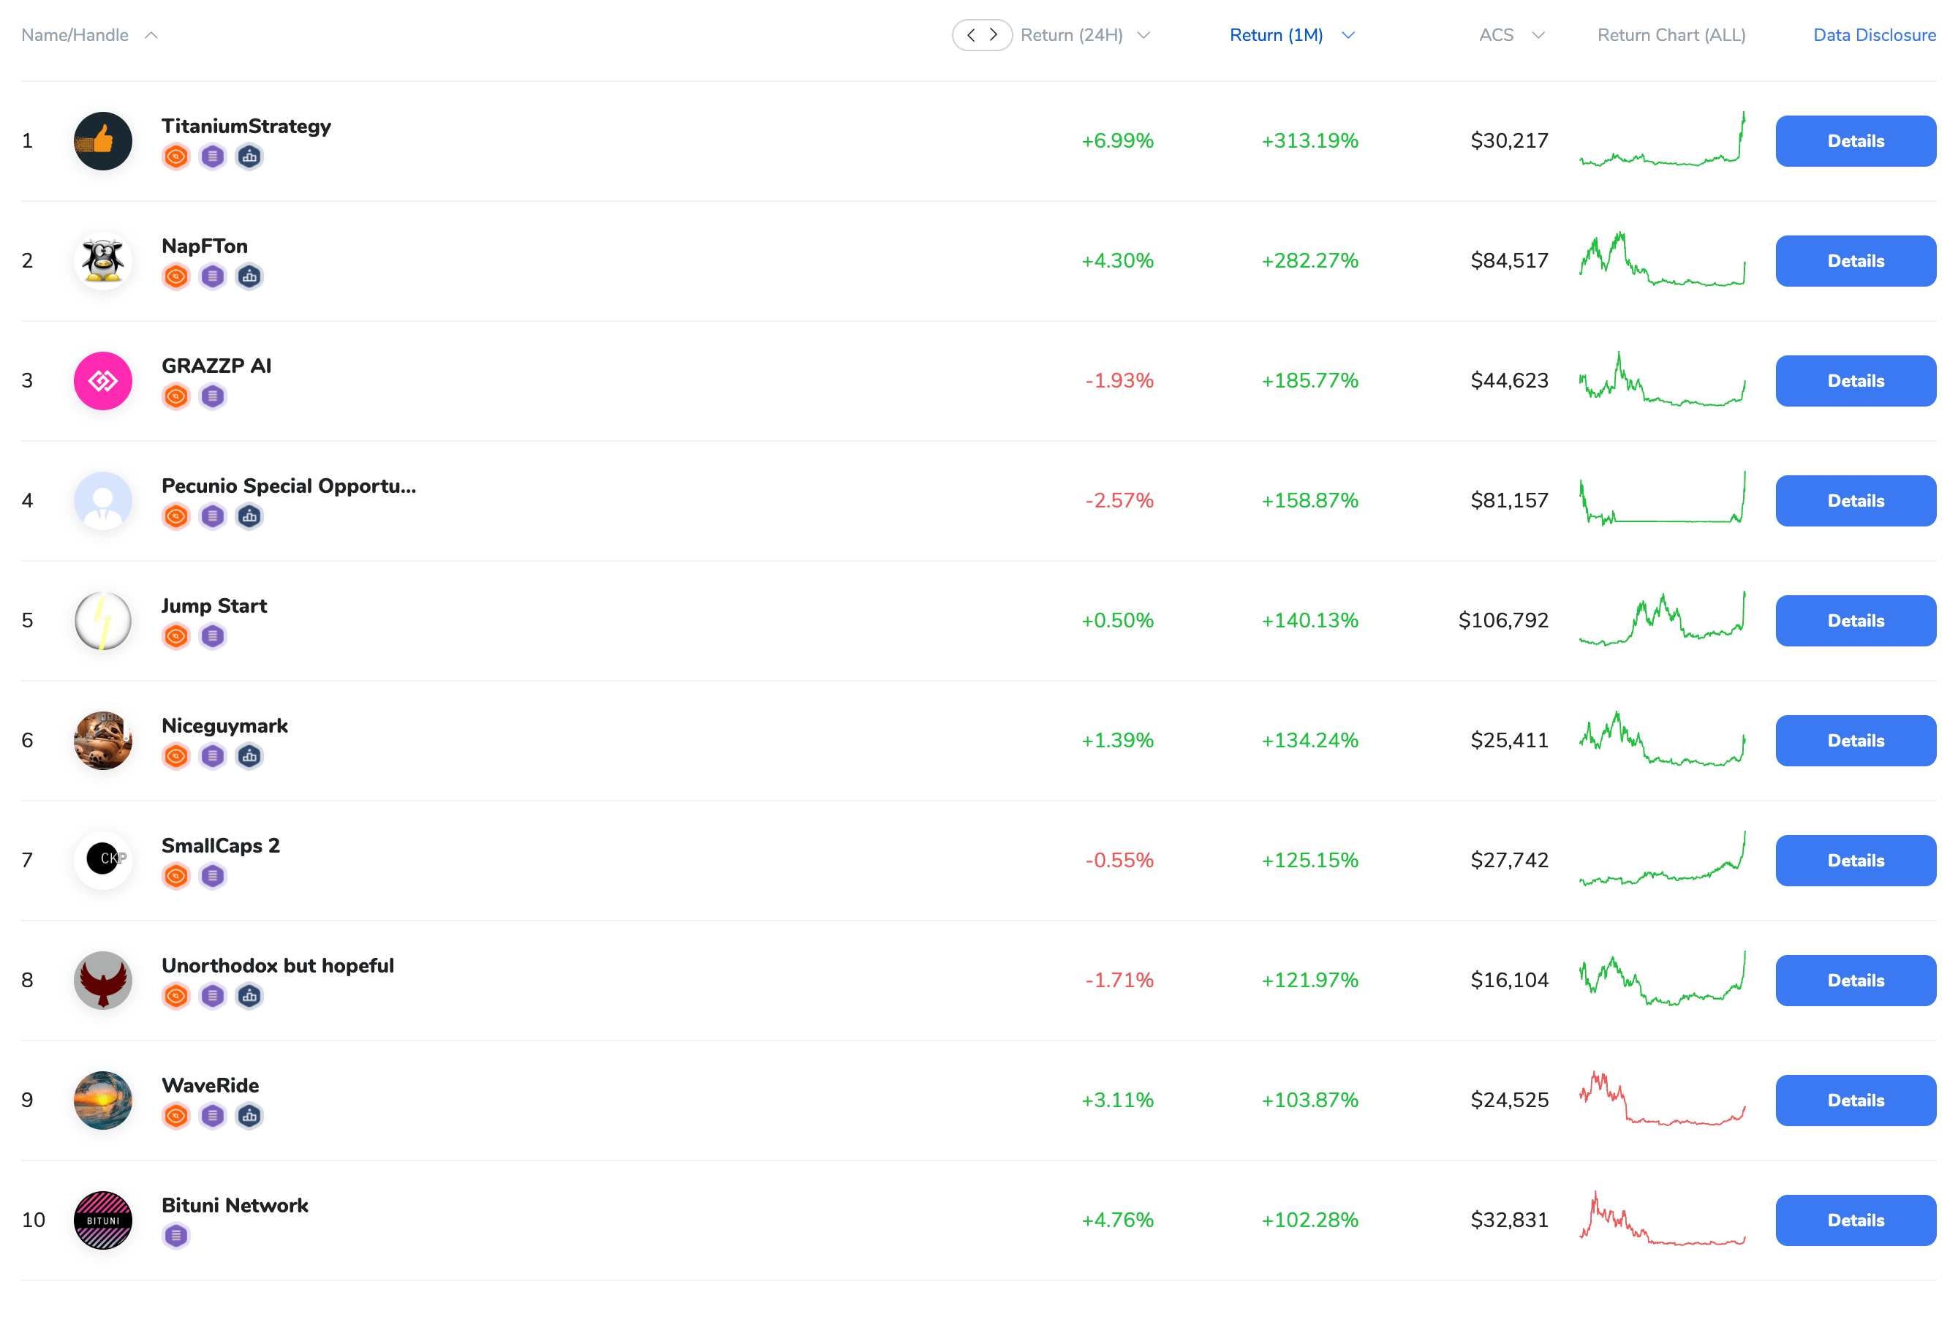Select the podium badge under Unorthodox but hopeful
Viewport: 1958px width, 1325px height.
pyautogui.click(x=249, y=995)
